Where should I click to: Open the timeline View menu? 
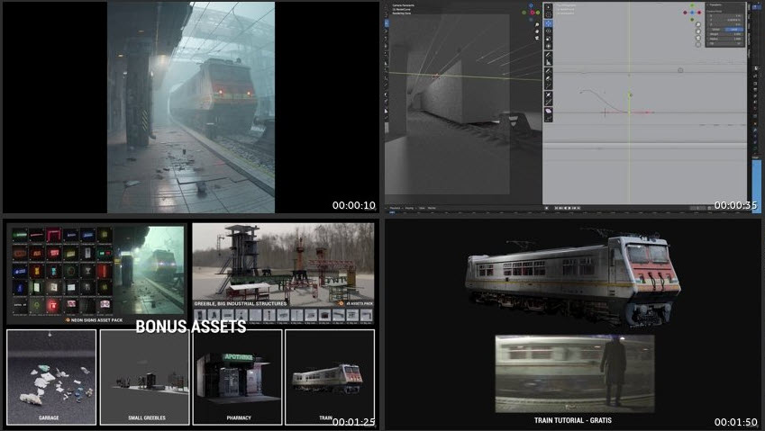point(422,208)
